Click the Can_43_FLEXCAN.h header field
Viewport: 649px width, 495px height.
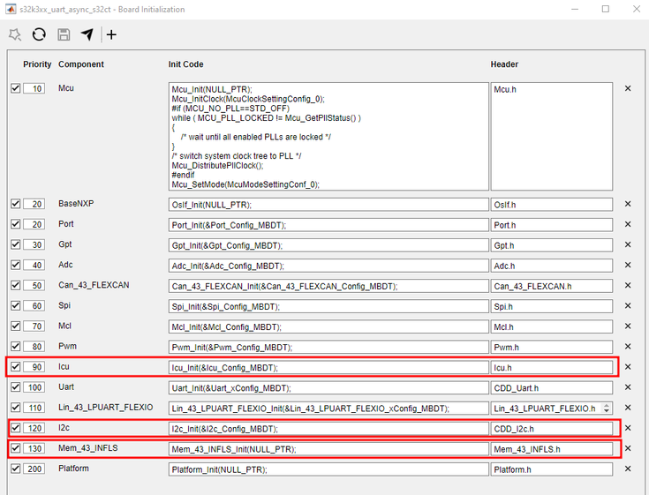552,286
